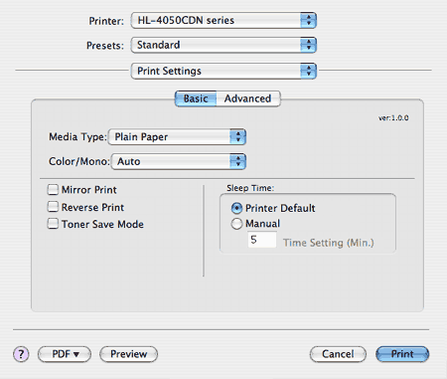Click the Media Type stepper arrows

tap(237, 137)
